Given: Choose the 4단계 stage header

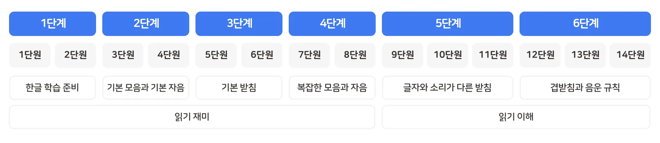Looking at the screenshot, I should [x=332, y=24].
